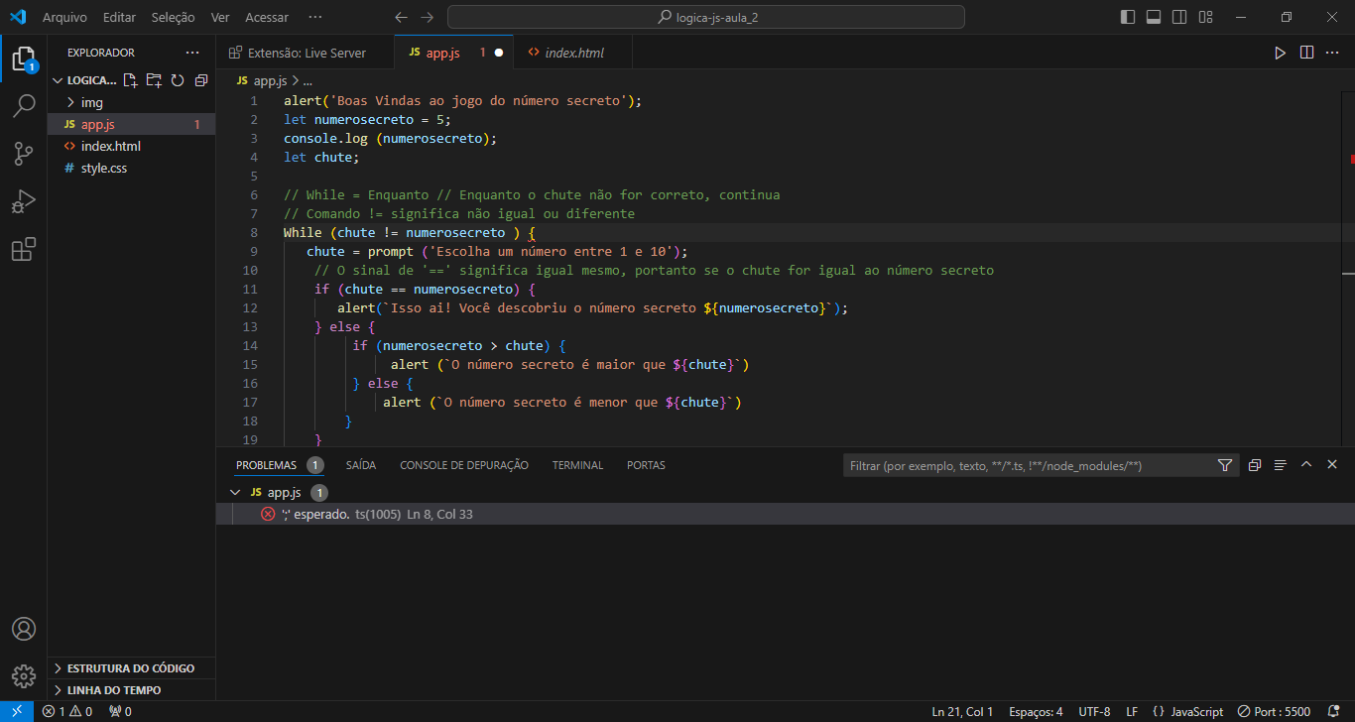This screenshot has width=1355, height=722.
Task: View problems as table or tree
Action: coord(1281,465)
